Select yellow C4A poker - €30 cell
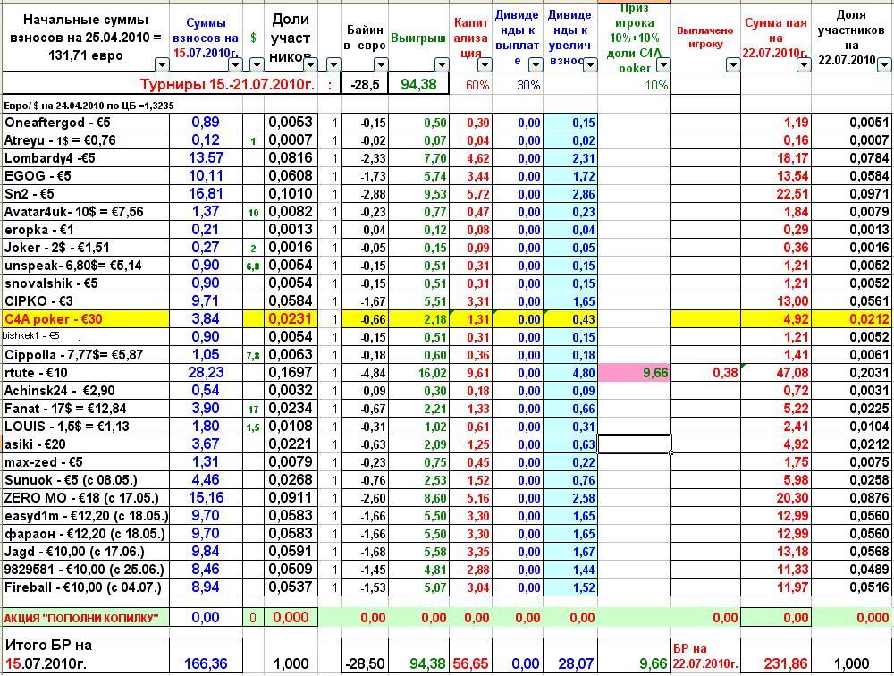Viewport: 894px width, 676px height. coord(86,319)
